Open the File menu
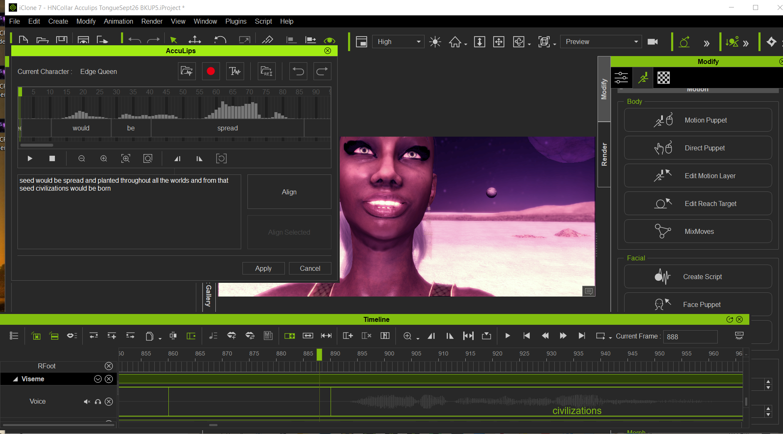Image resolution: width=783 pixels, height=434 pixels. 15,21
